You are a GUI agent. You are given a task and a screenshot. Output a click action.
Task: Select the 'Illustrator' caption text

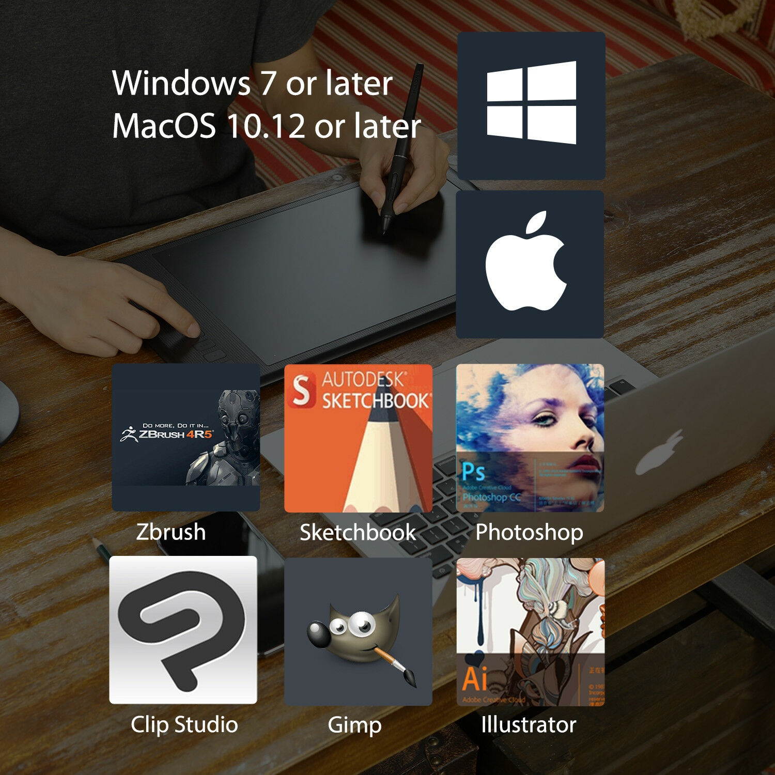click(x=529, y=724)
